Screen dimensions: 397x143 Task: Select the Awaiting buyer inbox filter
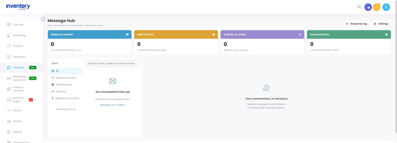pyautogui.click(x=66, y=84)
